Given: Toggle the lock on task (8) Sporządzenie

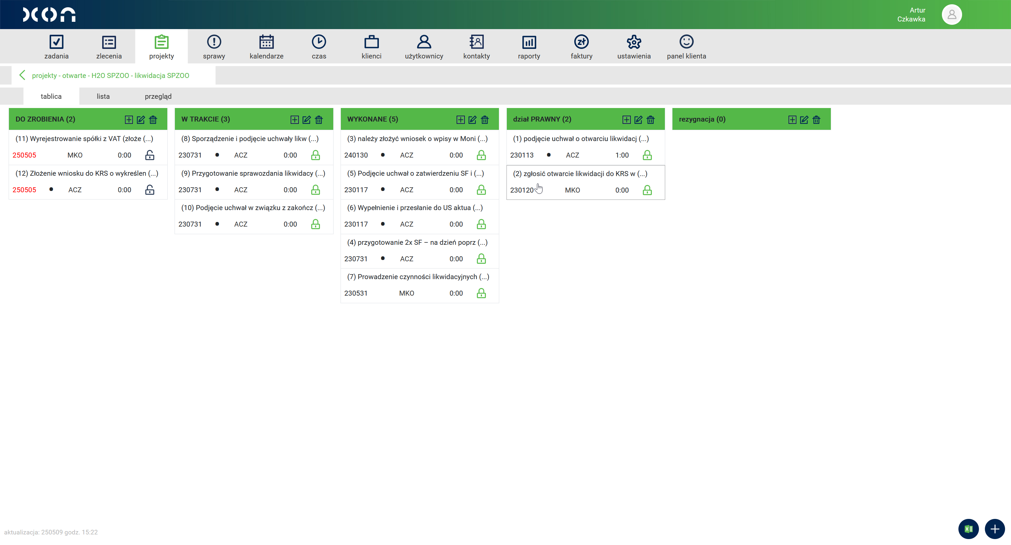Looking at the screenshot, I should pos(315,155).
